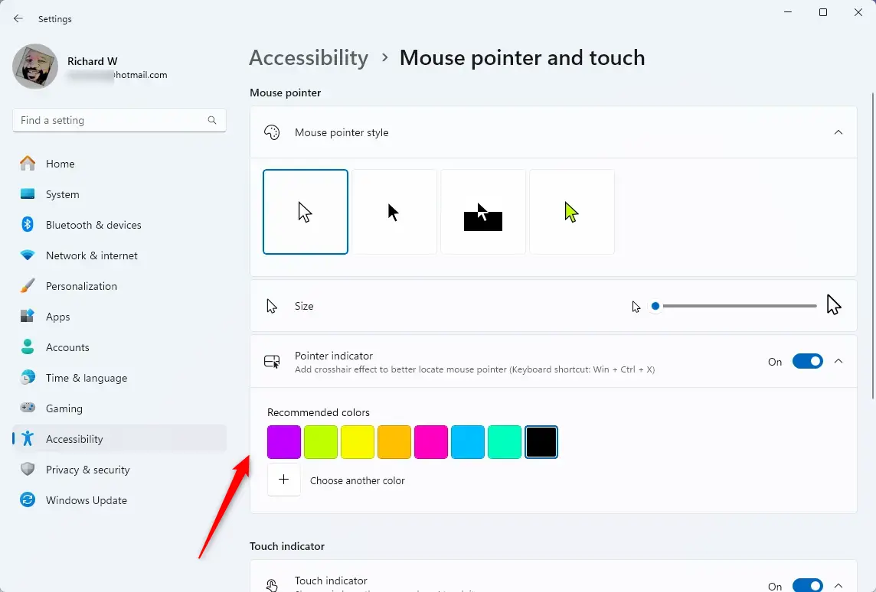Click the Bluetooth icon in sidebar

point(28,224)
